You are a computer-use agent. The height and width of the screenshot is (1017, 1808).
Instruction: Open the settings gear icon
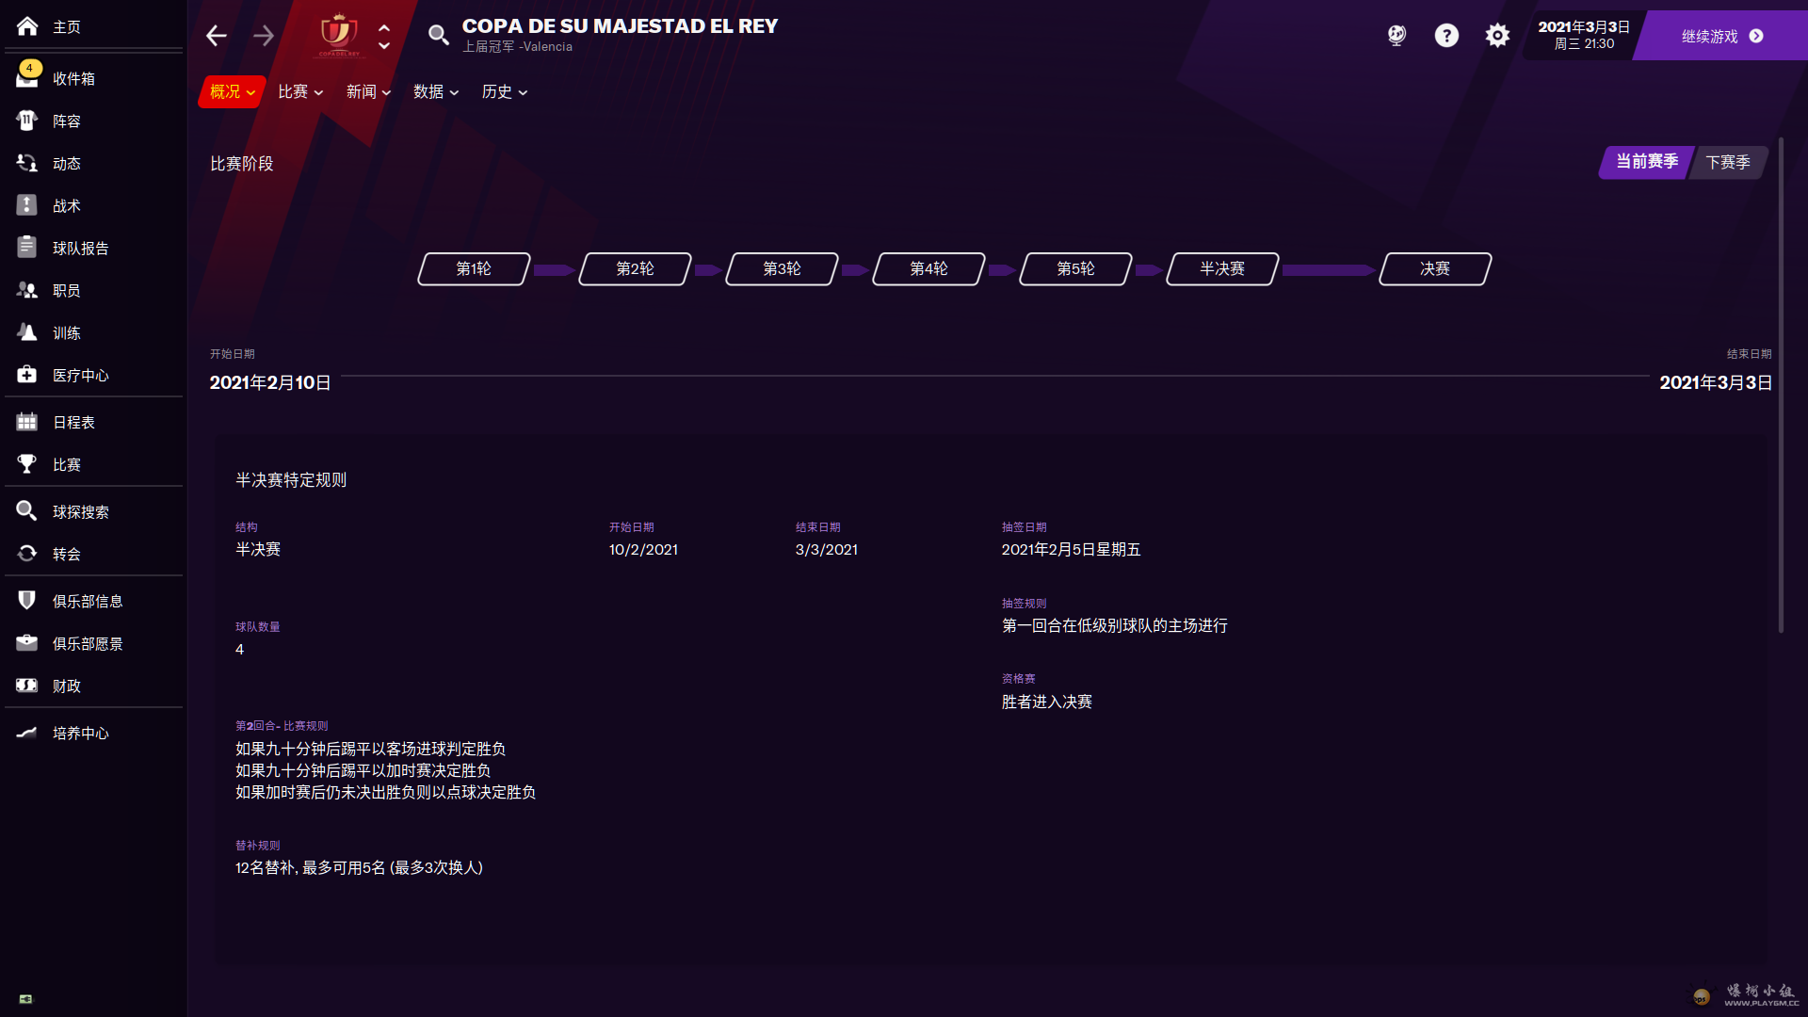1497,36
